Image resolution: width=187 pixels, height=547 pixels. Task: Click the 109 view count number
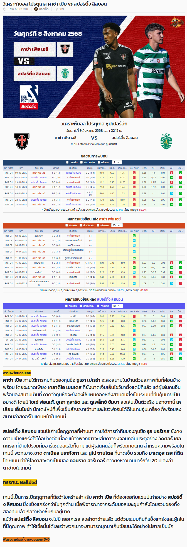coord(61,9)
